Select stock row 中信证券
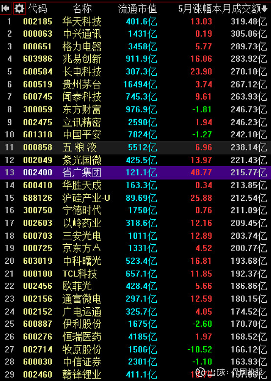The width and height of the screenshot is (271, 381). 136,362
